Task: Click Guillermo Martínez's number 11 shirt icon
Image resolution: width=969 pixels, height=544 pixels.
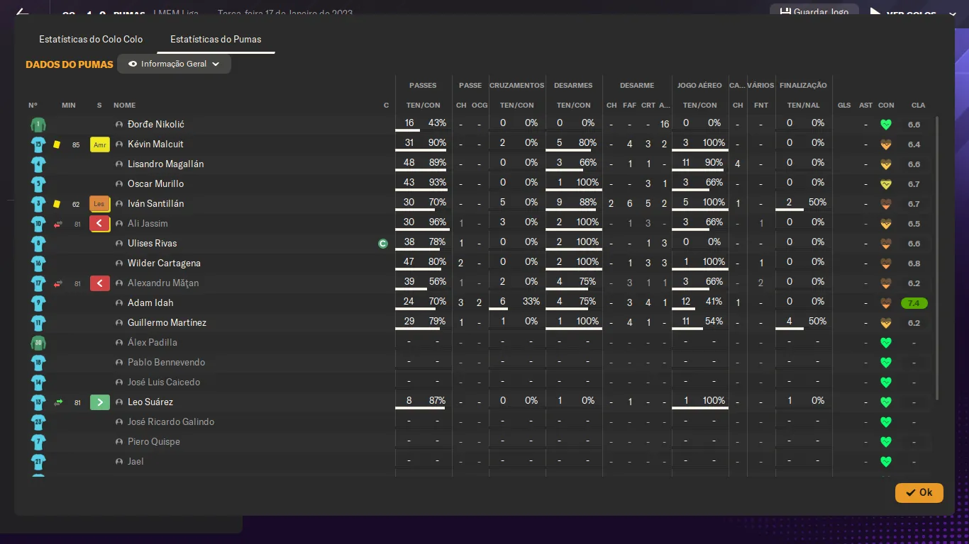Action: (38, 323)
